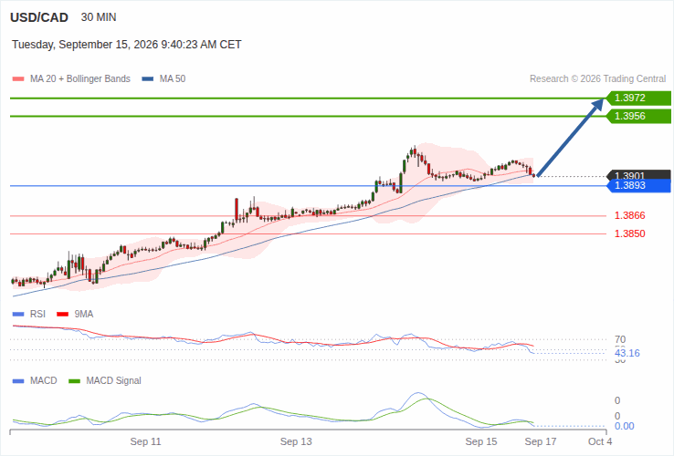Click the 1.3866 support level label
The width and height of the screenshot is (674, 456).
(630, 215)
